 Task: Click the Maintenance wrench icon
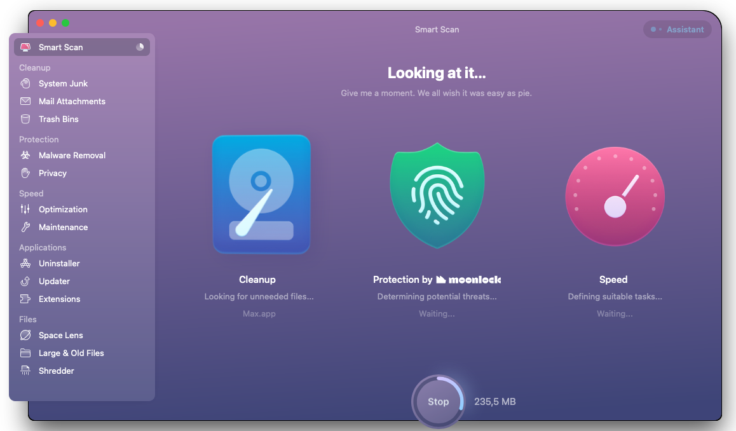tap(25, 227)
